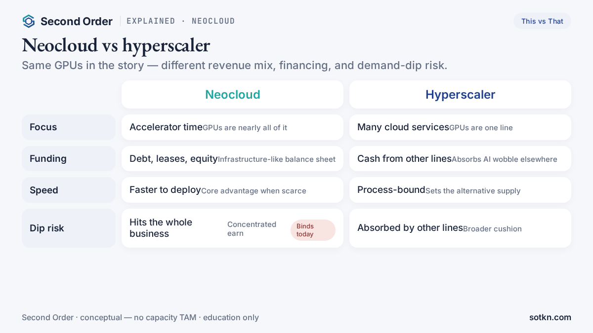Viewport: 593px width, 333px height.
Task: Click the Hits the whole business text
Action: tap(161, 228)
